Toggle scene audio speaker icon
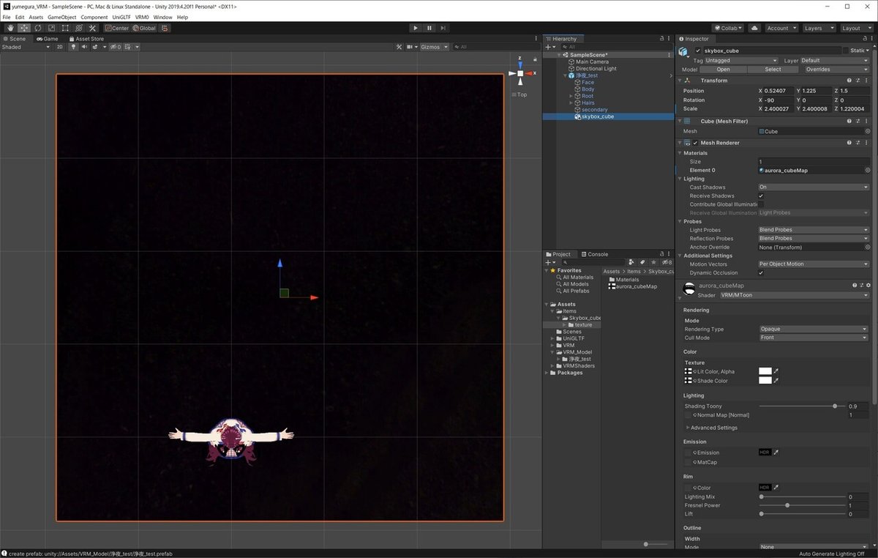This screenshot has height=558, width=878. point(84,47)
